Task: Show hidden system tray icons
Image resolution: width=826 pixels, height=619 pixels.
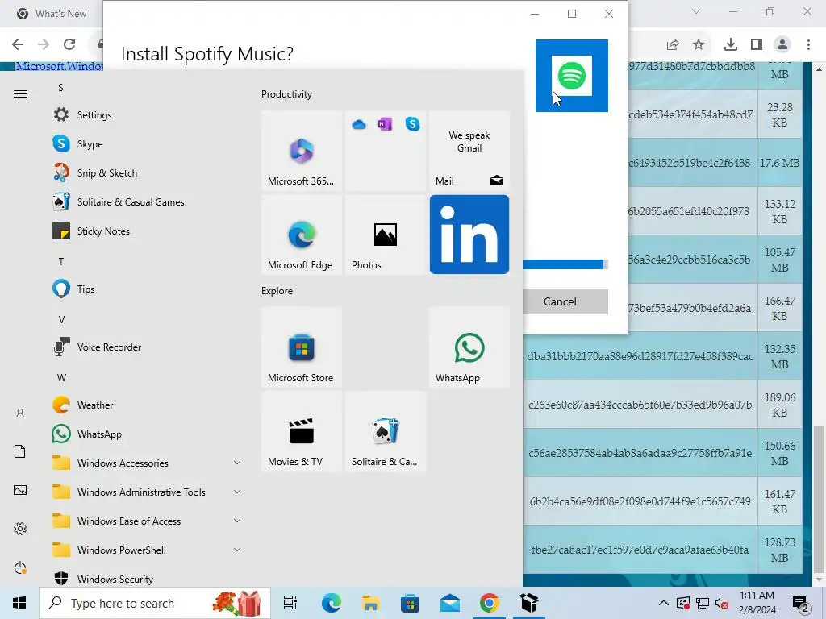Action: click(664, 603)
